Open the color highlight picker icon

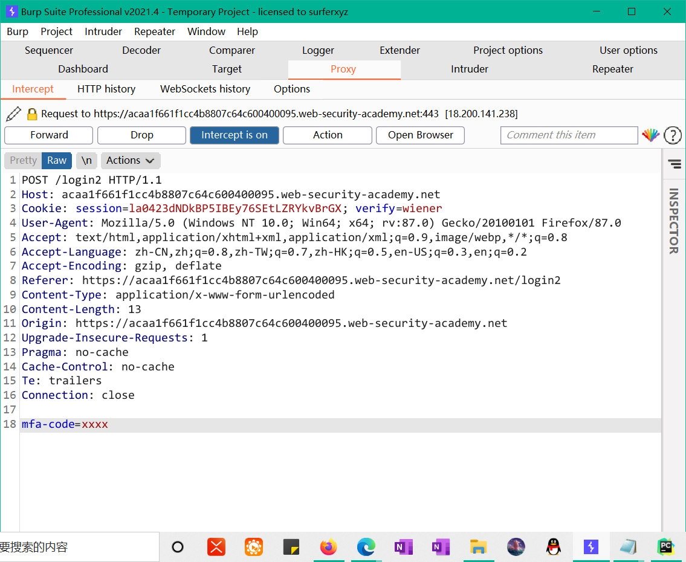tap(650, 135)
